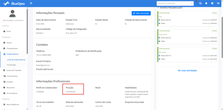Open the 5 Dias Treinamento card
223x110 pixels.
(x=188, y=36)
